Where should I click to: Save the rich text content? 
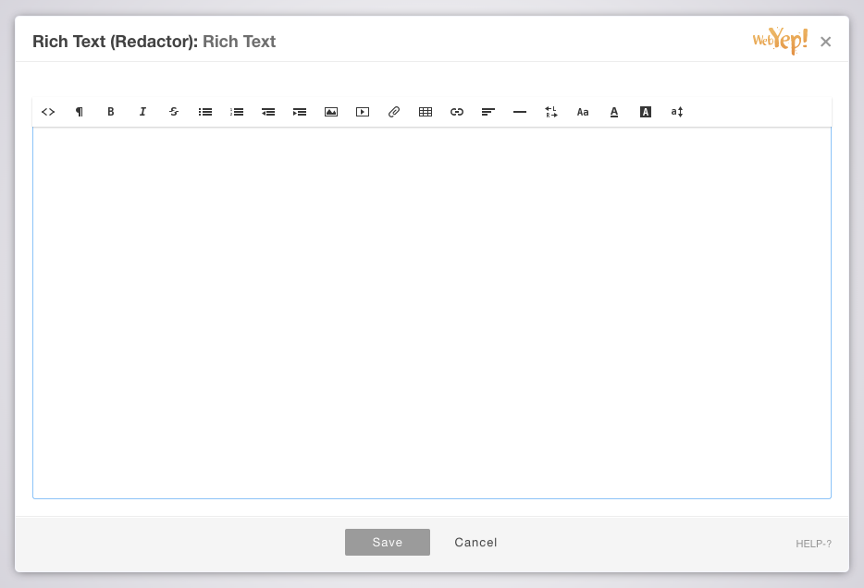click(388, 542)
